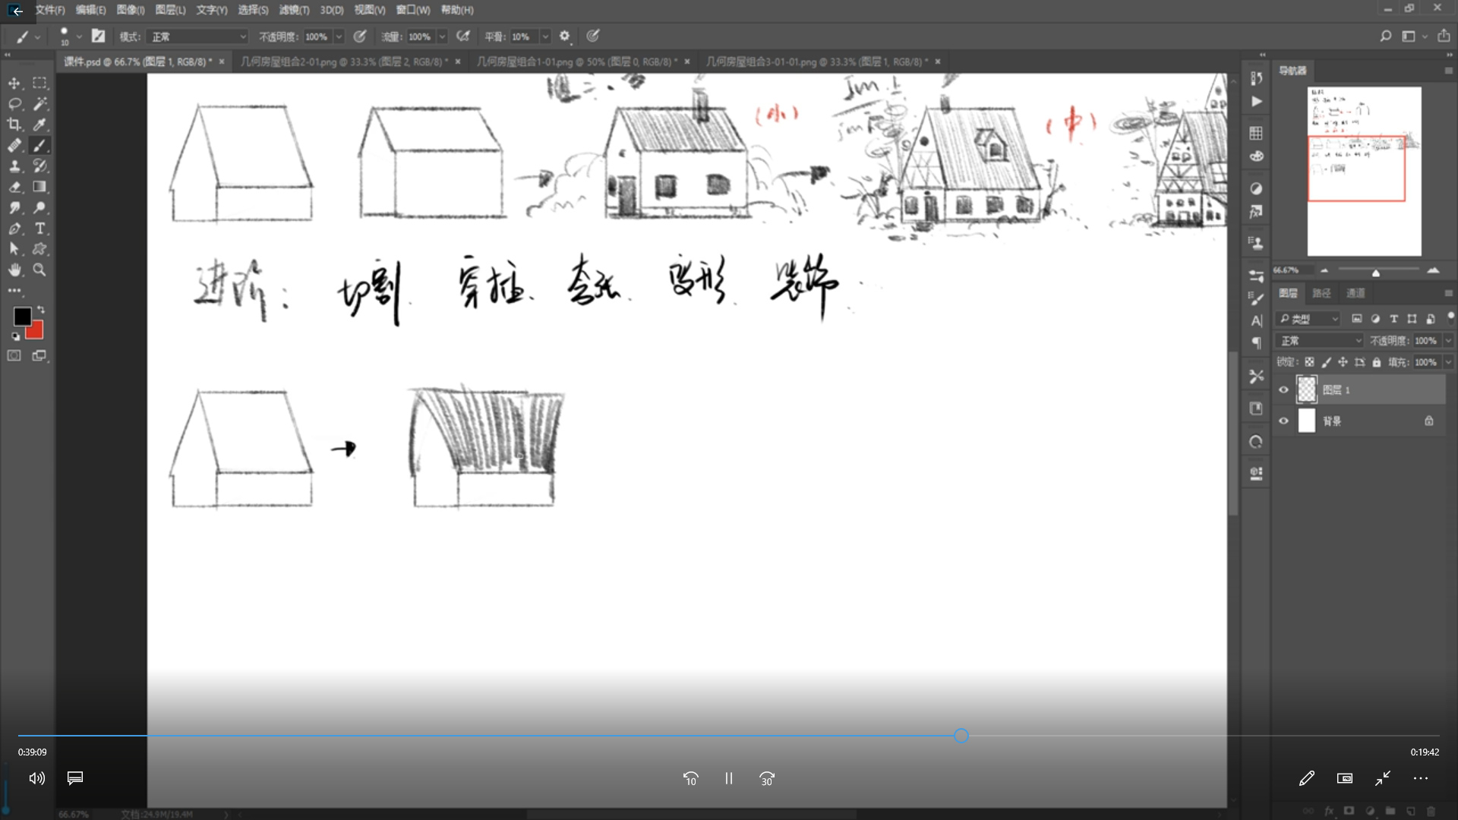Open the layer blend mode 正常 dropdown

[x=1320, y=341]
